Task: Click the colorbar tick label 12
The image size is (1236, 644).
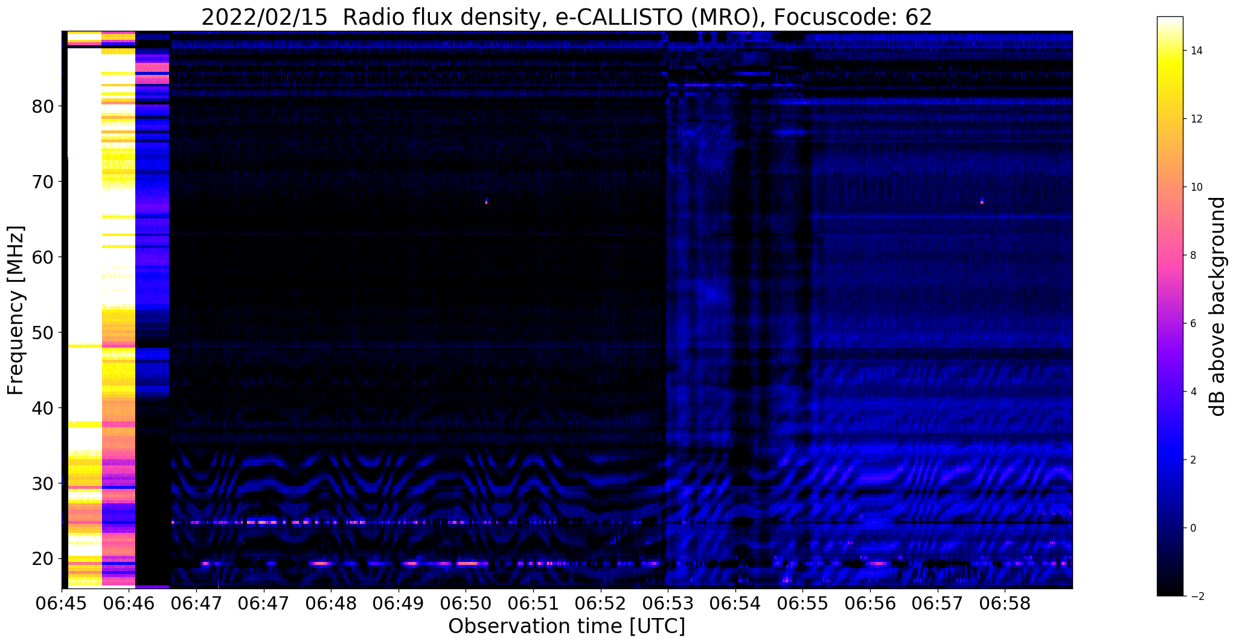Action: tap(1196, 119)
